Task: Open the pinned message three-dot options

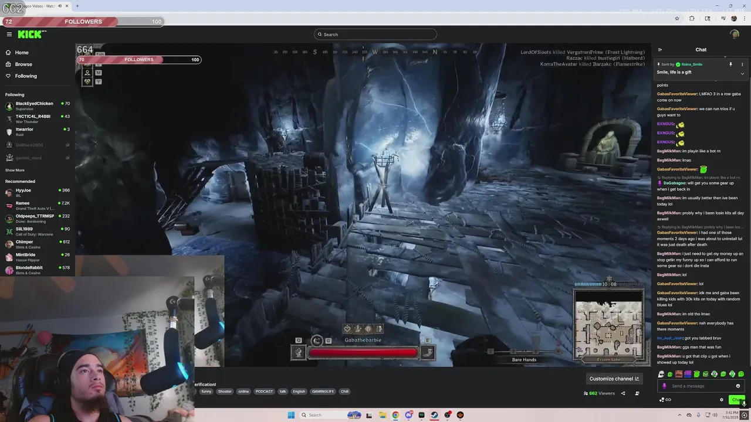Action: pos(742,64)
